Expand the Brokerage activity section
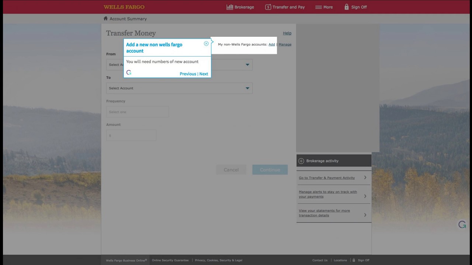Image resolution: width=472 pixels, height=265 pixels. point(334,161)
